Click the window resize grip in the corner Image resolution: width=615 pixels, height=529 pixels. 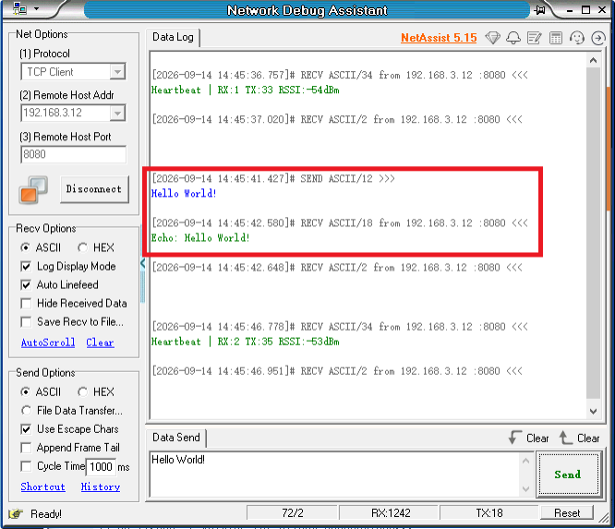coord(604,518)
